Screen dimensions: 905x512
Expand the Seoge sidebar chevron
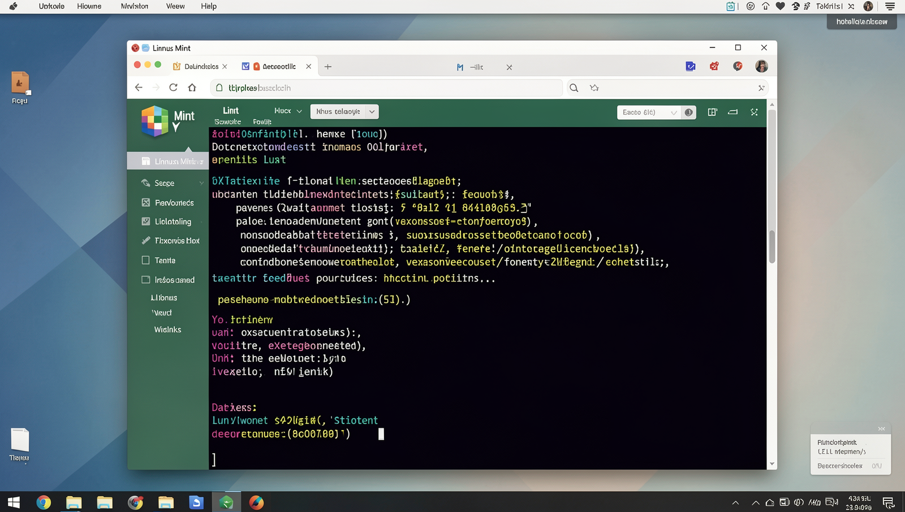(x=201, y=183)
